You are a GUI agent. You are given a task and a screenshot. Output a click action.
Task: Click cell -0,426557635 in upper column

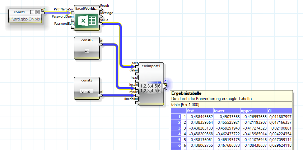(x=254, y=117)
